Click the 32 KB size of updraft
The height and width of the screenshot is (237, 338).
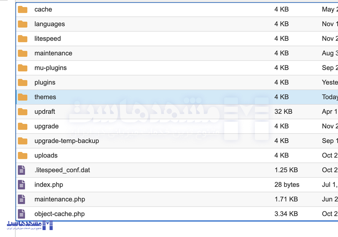click(283, 111)
